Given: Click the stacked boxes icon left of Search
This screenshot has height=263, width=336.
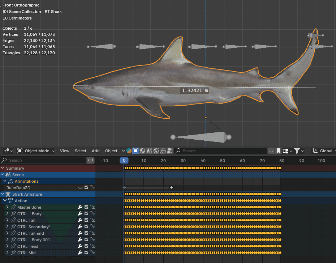Looking at the screenshot, I should 170,151.
